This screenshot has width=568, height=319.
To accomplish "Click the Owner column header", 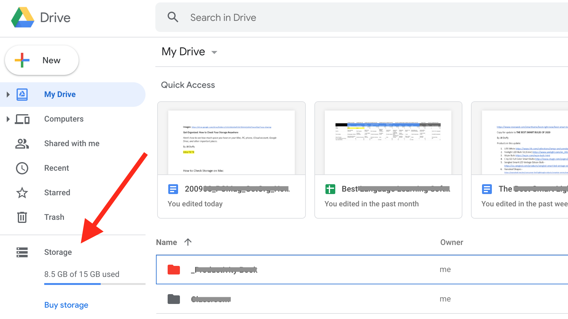I will pyautogui.click(x=452, y=243).
